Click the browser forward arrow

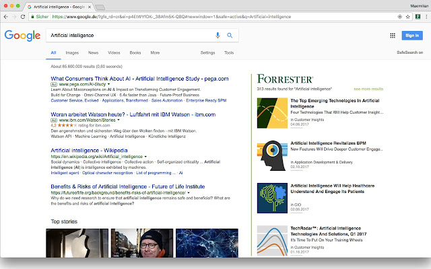point(14,17)
